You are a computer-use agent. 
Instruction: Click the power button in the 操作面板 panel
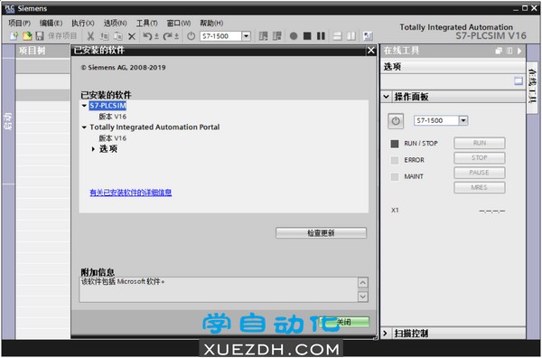396,121
